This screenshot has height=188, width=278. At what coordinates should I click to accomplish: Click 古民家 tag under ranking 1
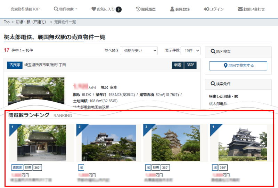[17, 168]
